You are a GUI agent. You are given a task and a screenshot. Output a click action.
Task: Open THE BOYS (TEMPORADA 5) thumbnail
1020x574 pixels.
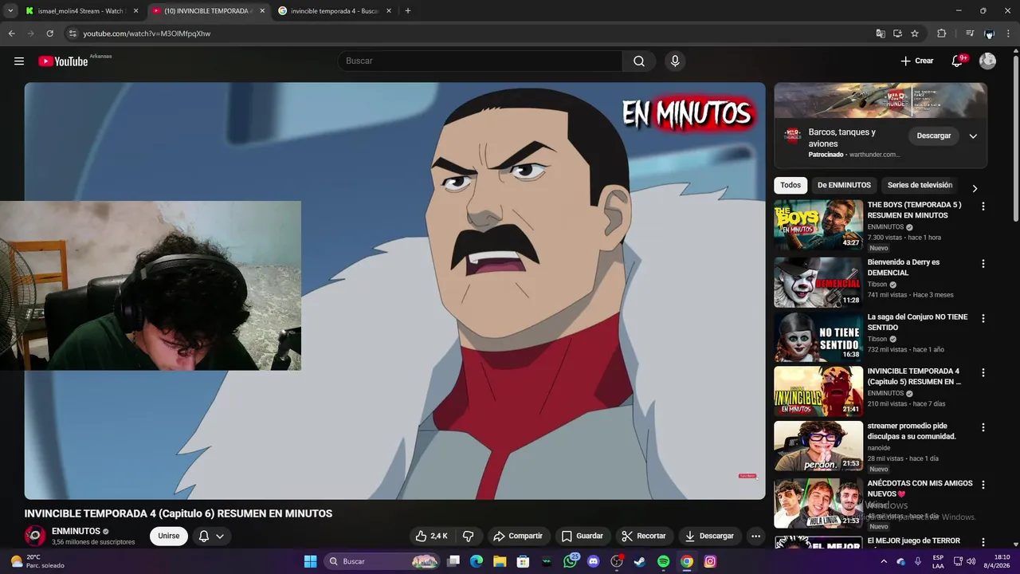coord(818,226)
